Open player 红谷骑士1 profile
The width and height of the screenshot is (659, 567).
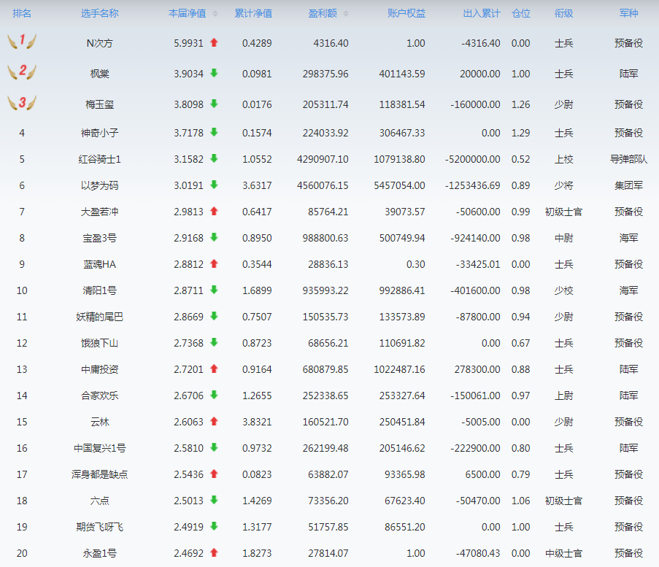99,159
